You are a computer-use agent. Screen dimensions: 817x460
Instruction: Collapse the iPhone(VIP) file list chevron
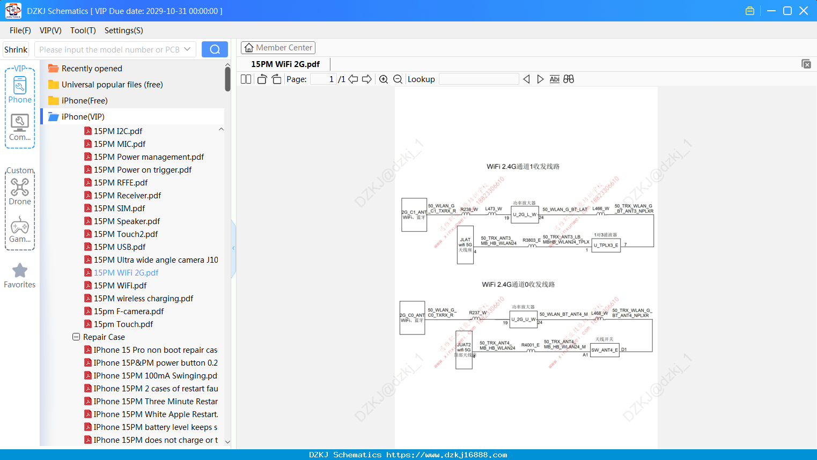[x=221, y=129]
